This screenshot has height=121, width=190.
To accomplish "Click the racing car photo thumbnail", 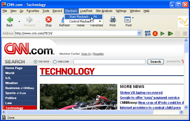I will point(79,97).
